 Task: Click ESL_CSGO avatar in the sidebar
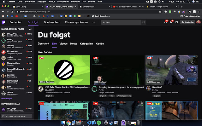tap(3, 35)
